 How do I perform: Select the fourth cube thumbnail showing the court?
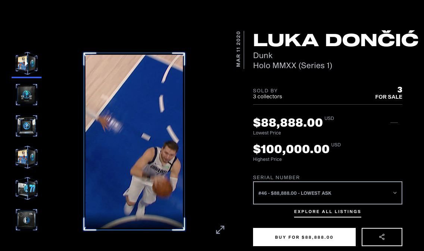point(26,157)
